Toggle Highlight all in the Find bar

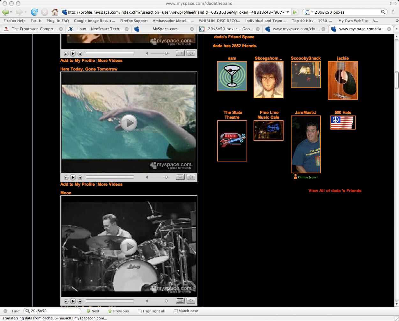click(x=151, y=311)
